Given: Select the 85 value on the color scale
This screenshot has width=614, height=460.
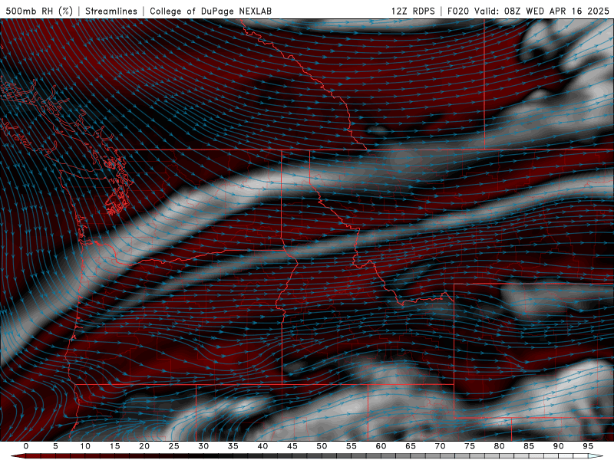Looking at the screenshot, I should [529, 446].
